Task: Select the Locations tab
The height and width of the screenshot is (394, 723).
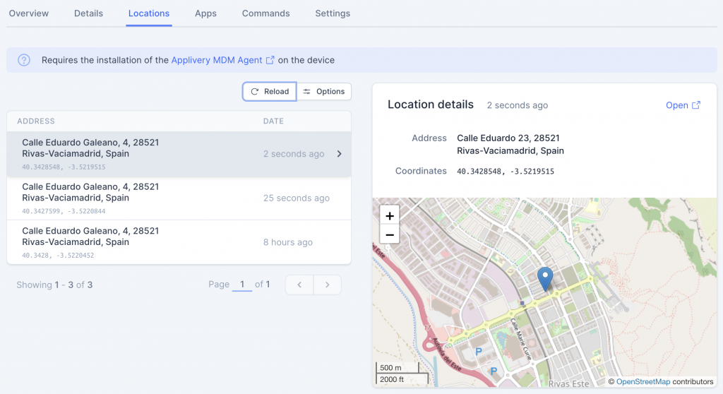Action: point(149,13)
